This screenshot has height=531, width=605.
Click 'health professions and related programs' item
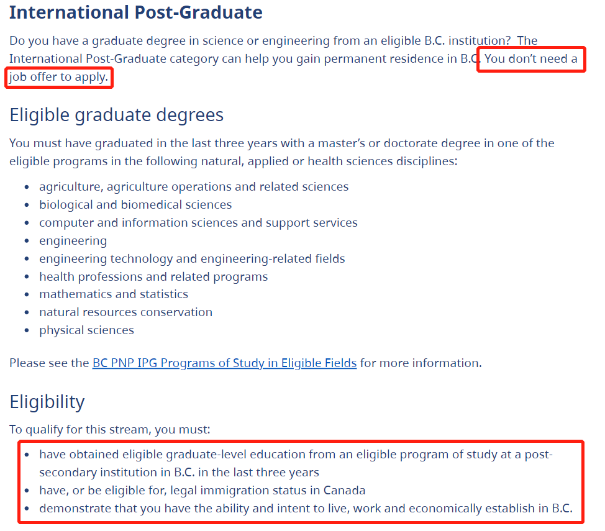pos(153,277)
